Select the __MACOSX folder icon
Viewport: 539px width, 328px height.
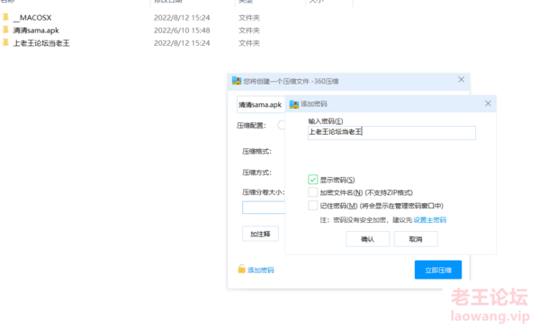pyautogui.click(x=5, y=17)
